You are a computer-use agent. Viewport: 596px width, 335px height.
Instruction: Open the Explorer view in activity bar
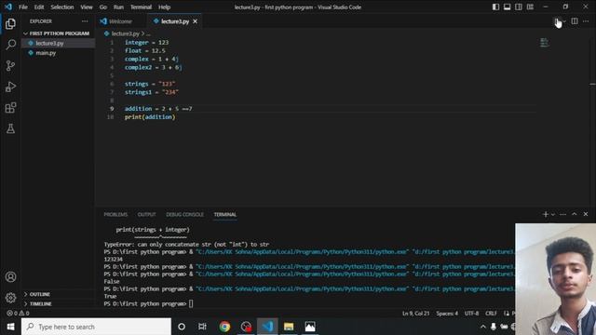pos(10,24)
